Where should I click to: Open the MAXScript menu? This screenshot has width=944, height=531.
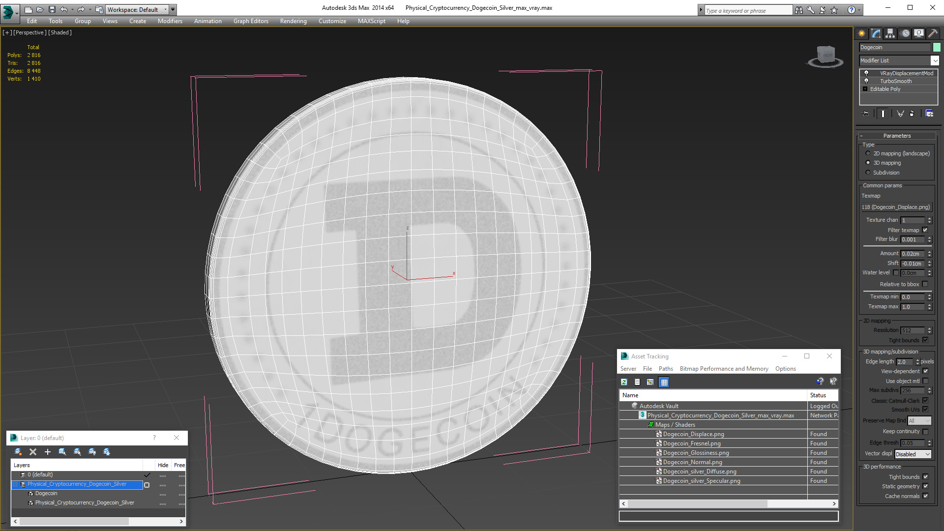tap(372, 21)
